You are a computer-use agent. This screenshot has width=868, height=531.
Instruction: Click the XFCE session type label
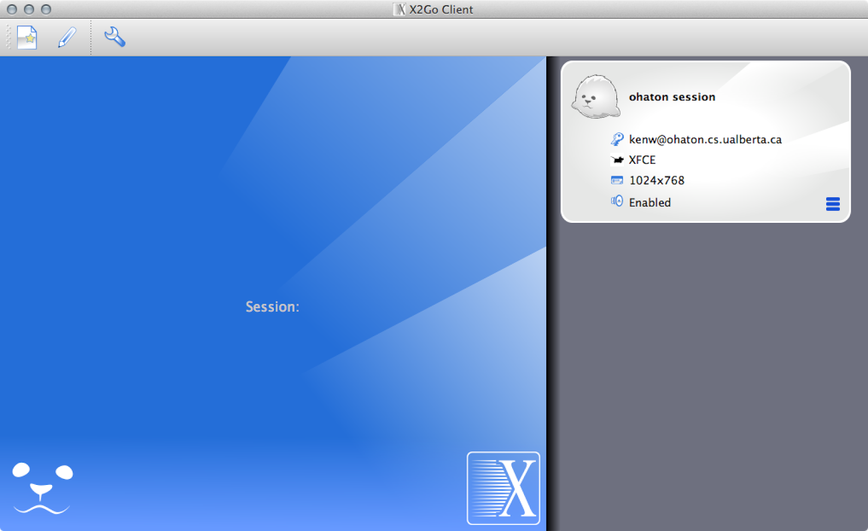click(x=642, y=159)
